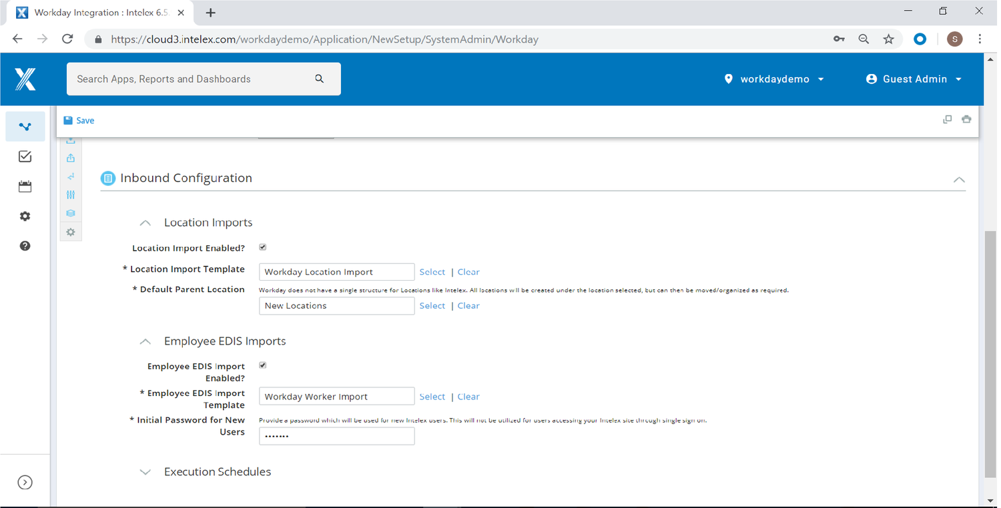Open the Guest Admin account menu

click(914, 79)
